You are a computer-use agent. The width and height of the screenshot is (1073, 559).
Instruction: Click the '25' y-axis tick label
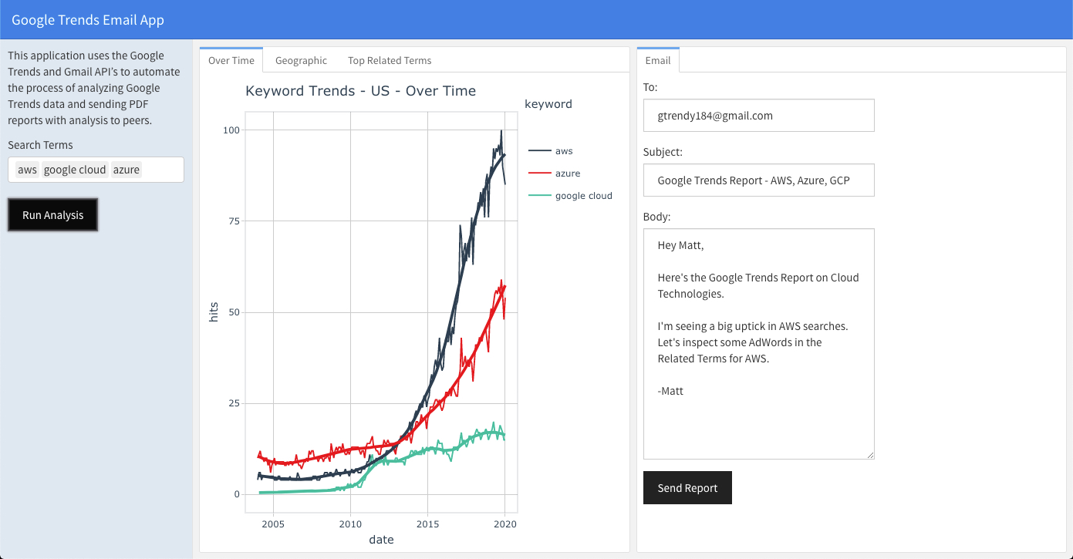235,403
